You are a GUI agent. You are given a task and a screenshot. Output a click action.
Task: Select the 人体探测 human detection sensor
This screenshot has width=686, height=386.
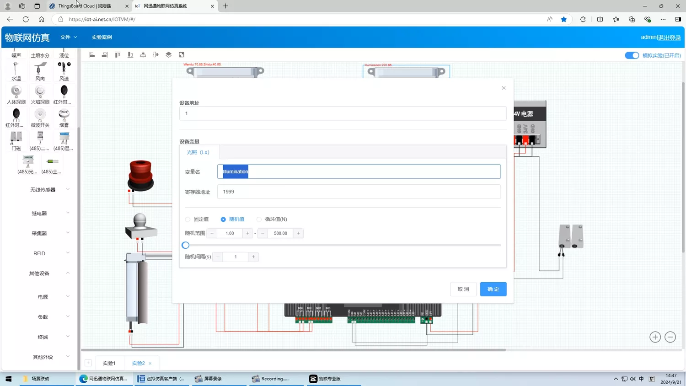click(16, 94)
